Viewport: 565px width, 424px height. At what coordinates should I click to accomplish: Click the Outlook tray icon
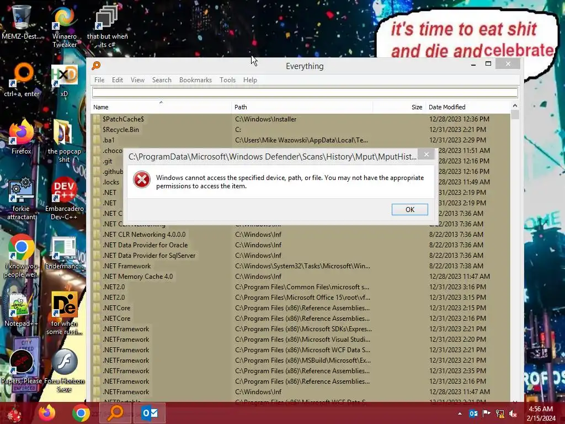(473, 414)
